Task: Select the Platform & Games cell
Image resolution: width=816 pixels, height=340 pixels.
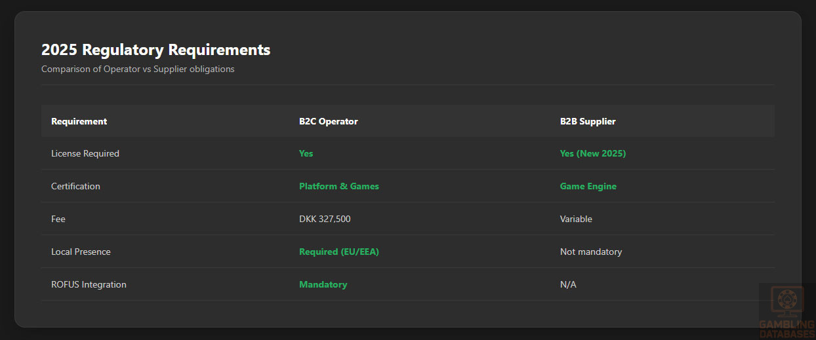Action: pos(338,186)
